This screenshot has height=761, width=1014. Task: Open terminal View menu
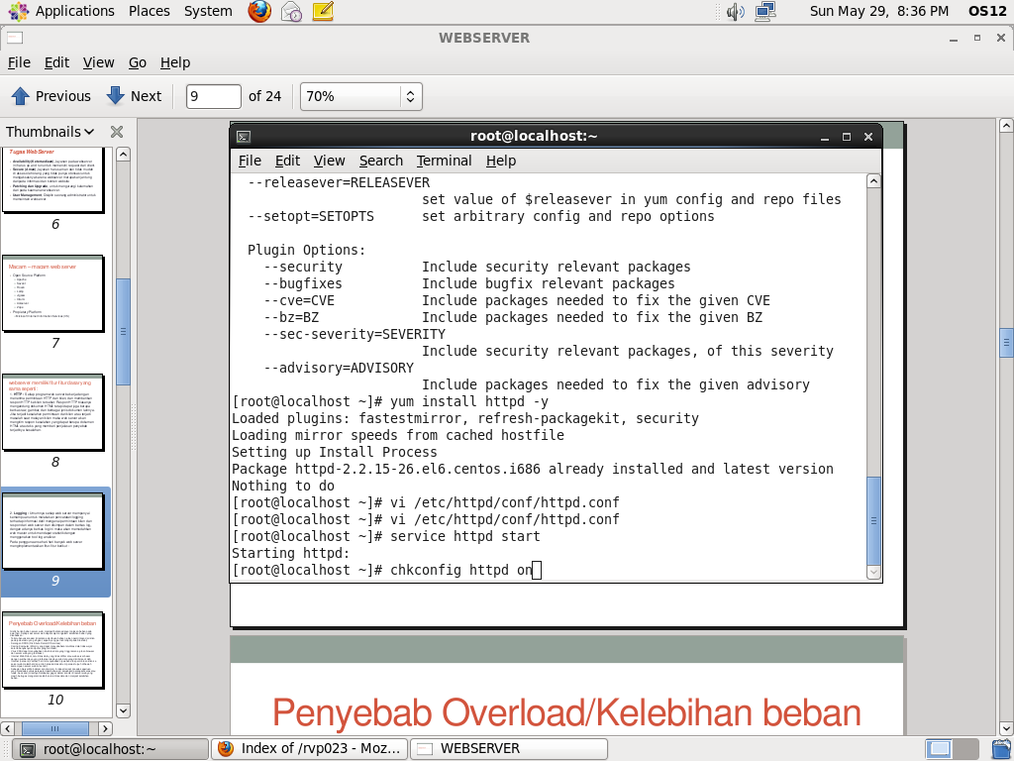tap(329, 161)
